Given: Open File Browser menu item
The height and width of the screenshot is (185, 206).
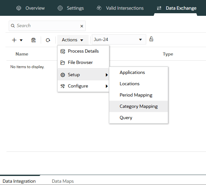Looking at the screenshot, I should 80,62.
